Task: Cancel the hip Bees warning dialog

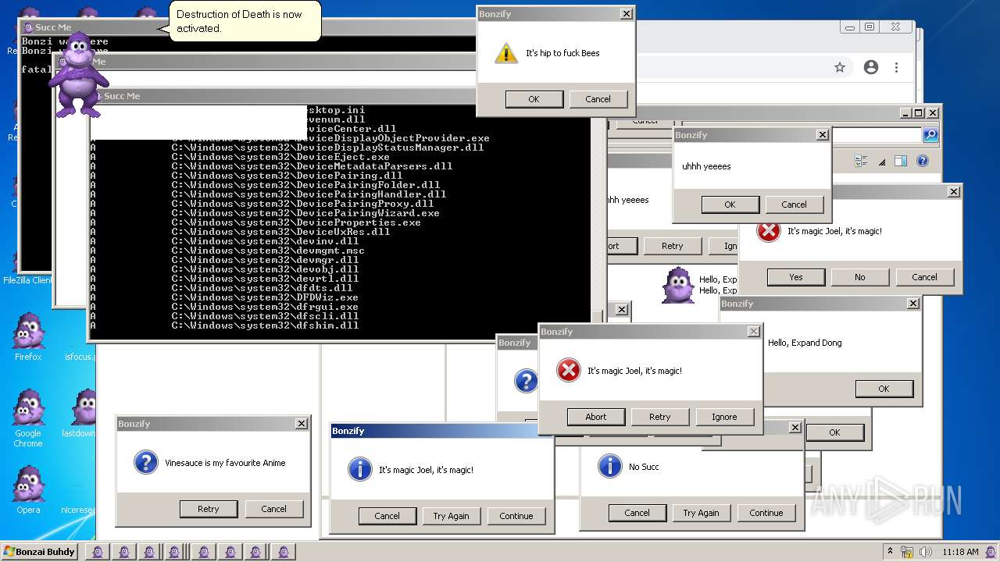Action: tap(598, 99)
